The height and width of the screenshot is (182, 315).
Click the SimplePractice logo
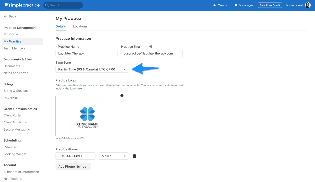click(22, 5)
